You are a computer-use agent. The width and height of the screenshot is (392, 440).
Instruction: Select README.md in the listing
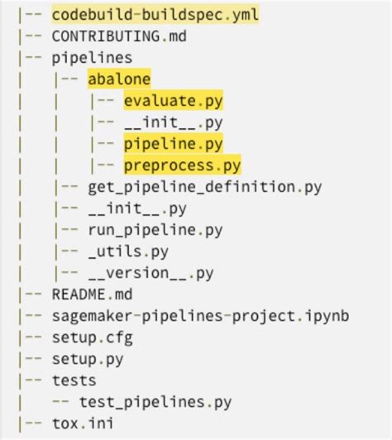pyautogui.click(x=92, y=294)
